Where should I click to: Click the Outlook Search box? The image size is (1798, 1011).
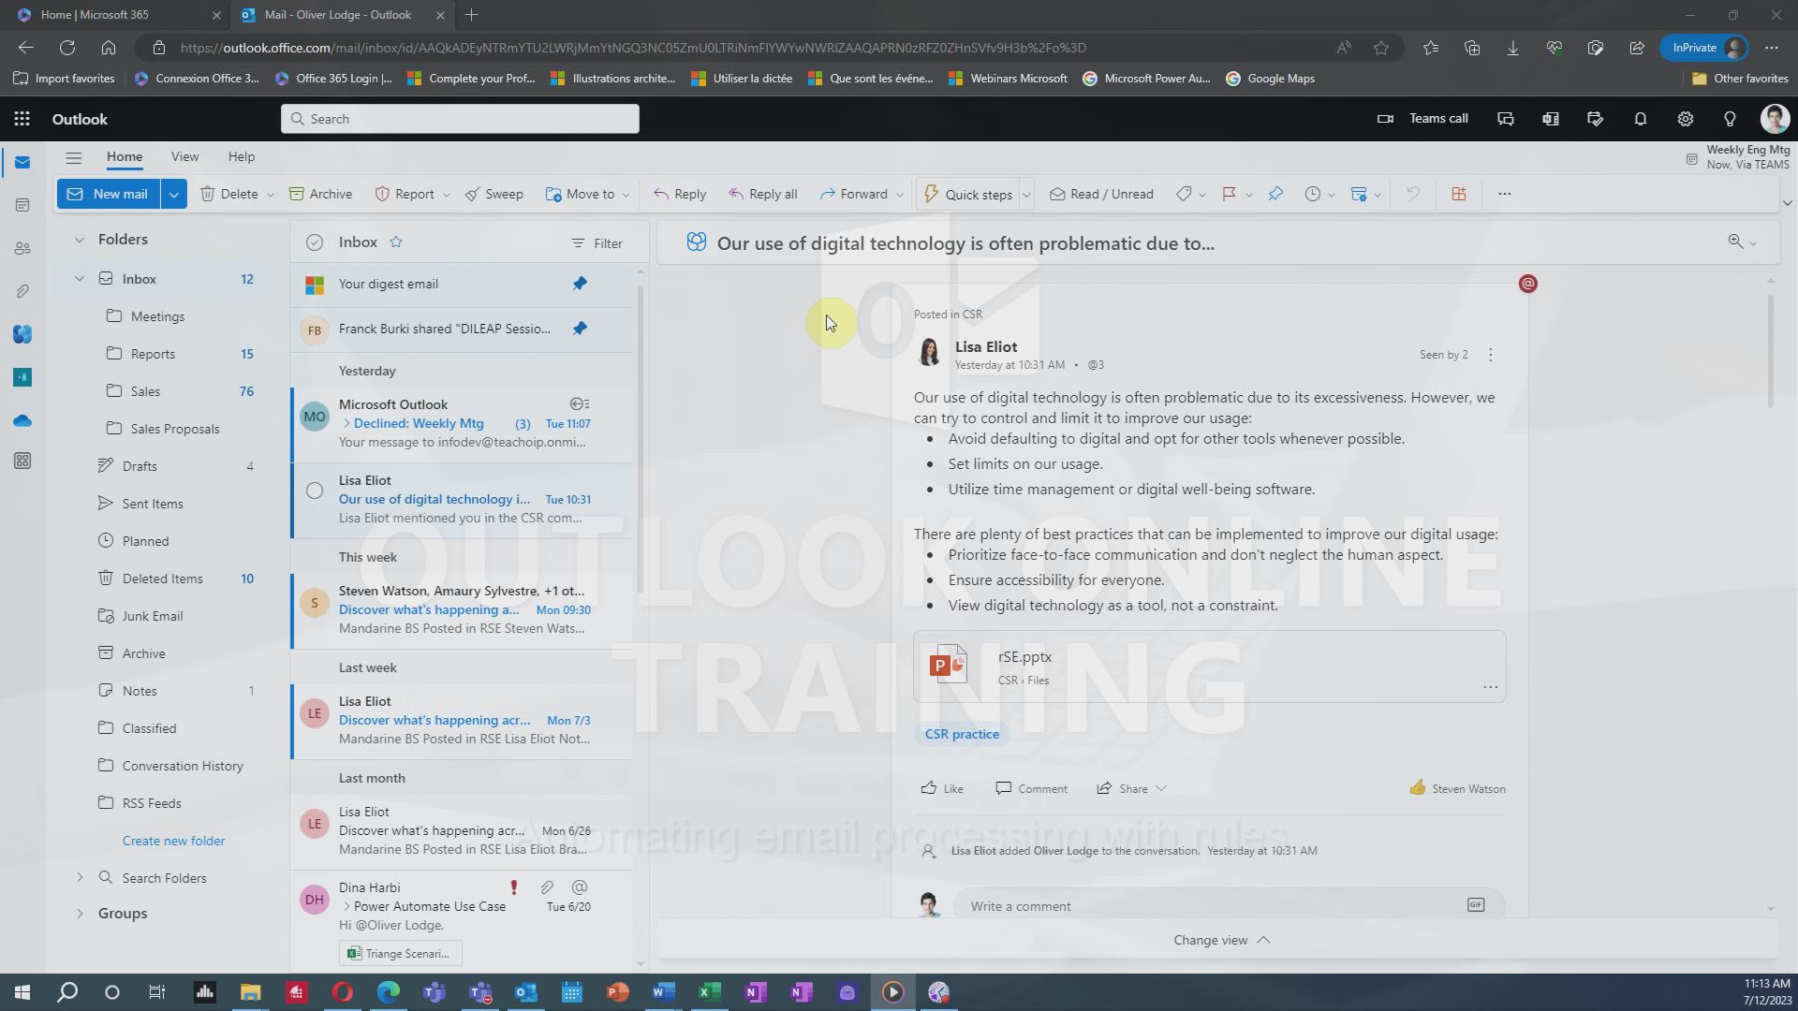pyautogui.click(x=460, y=119)
